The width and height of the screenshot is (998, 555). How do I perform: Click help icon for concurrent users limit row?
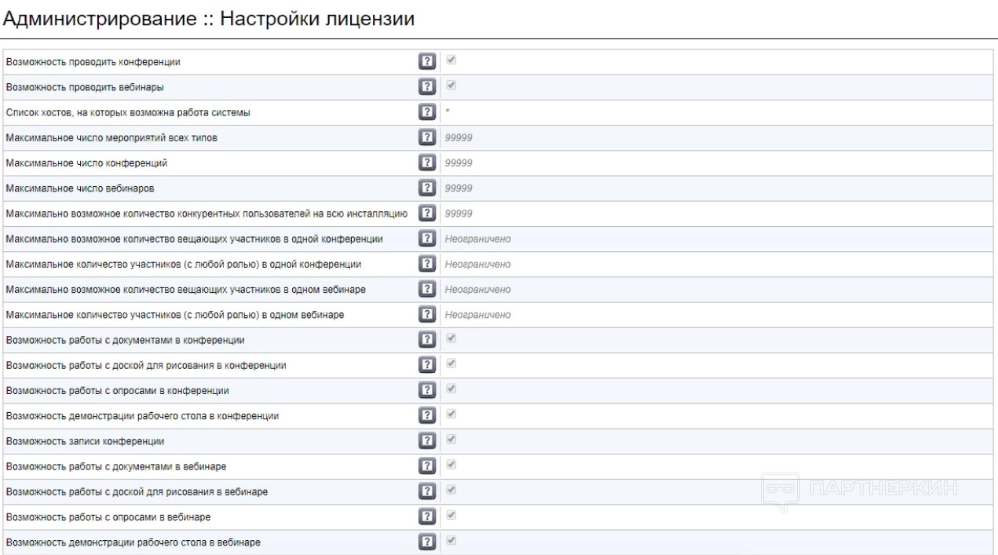point(427,213)
